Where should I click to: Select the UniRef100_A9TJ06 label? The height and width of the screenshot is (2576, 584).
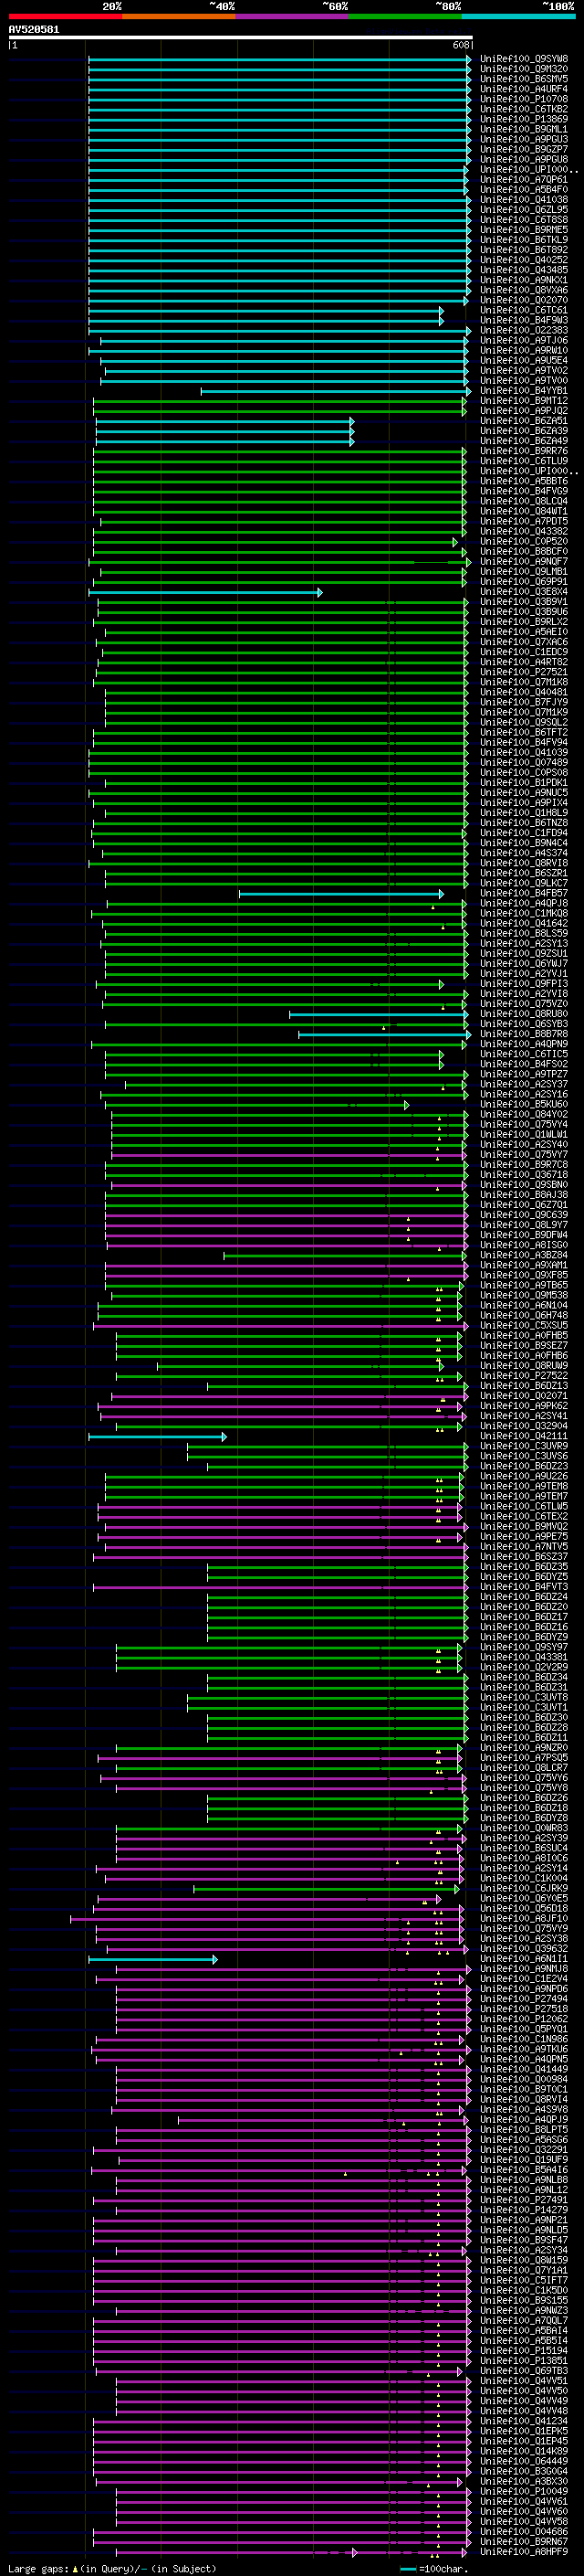click(x=524, y=340)
